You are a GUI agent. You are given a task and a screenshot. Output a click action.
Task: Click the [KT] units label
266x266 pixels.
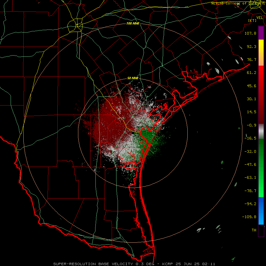pos(252,20)
